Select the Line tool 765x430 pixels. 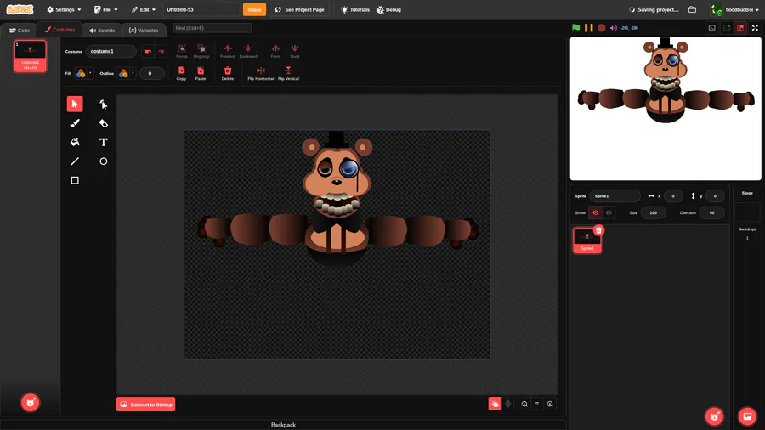pos(75,161)
